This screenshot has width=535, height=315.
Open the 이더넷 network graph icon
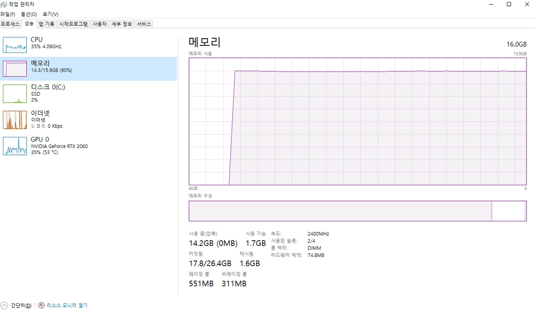pos(15,120)
